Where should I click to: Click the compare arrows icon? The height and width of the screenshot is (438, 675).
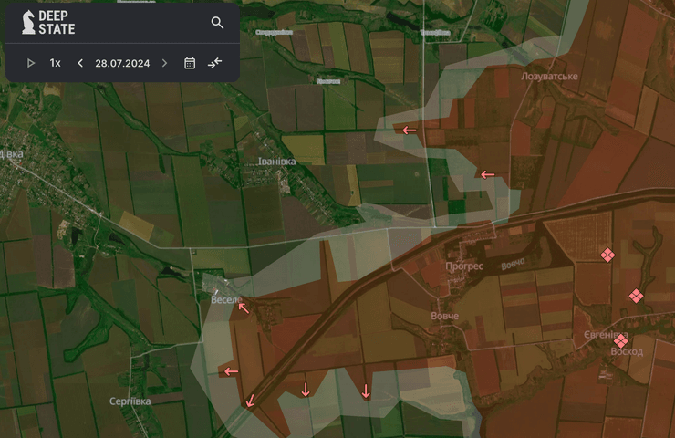214,63
